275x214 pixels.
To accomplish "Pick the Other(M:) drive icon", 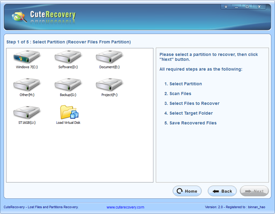I will (27, 84).
